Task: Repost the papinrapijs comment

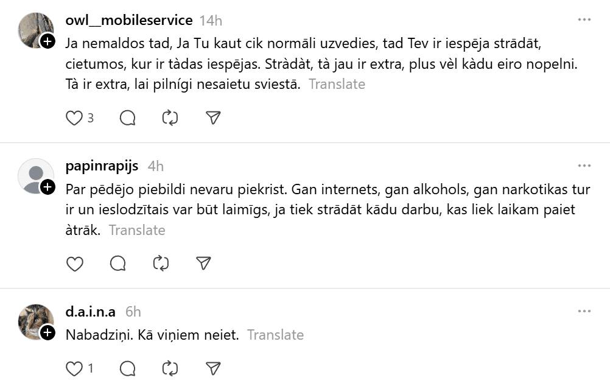Action: tap(161, 263)
